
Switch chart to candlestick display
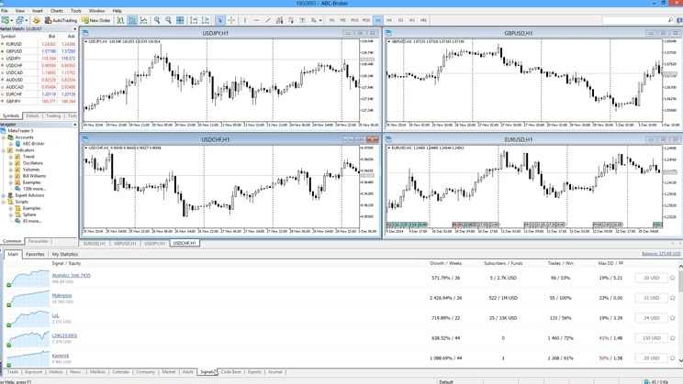pyautogui.click(x=132, y=20)
